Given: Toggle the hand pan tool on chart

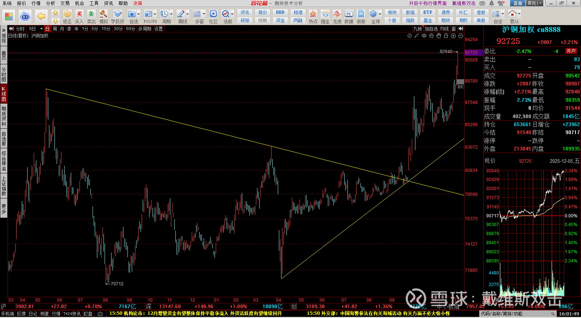Looking at the screenshot, I should (439, 36).
